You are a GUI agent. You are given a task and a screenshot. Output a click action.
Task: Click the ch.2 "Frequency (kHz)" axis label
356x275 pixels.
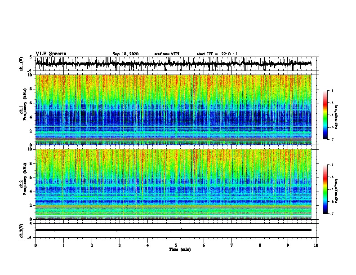25,179
